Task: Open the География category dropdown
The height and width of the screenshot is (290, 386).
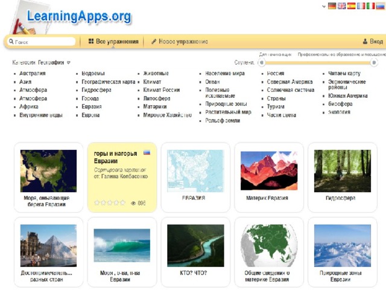Action: [68, 62]
